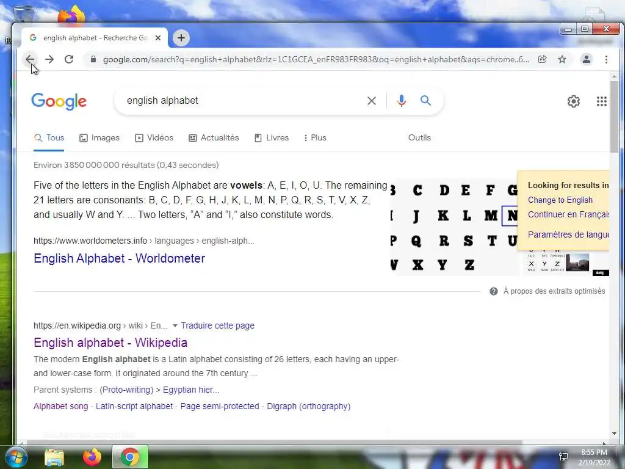Click the results count text
Viewport: 625px width, 469px height.
tap(126, 165)
